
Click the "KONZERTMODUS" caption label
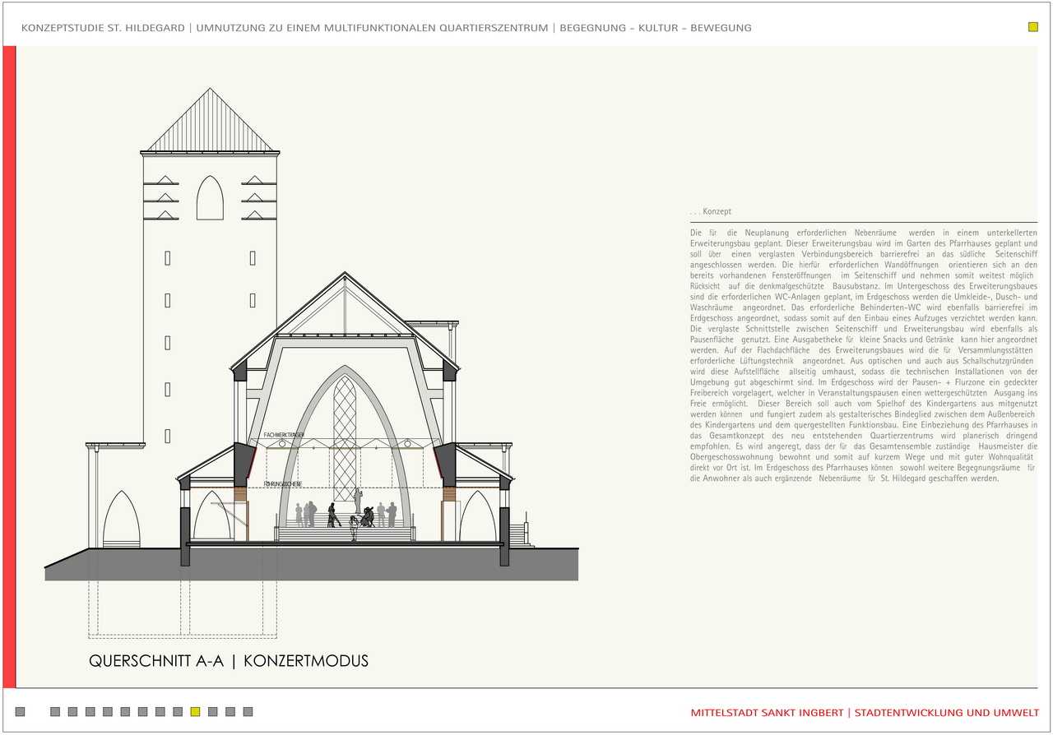[306, 661]
